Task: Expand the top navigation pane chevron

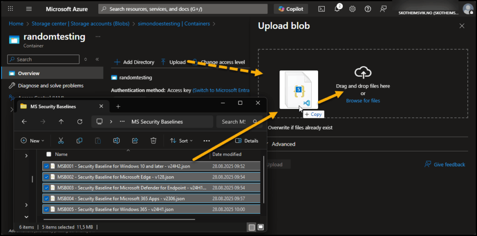Action: tap(26, 156)
